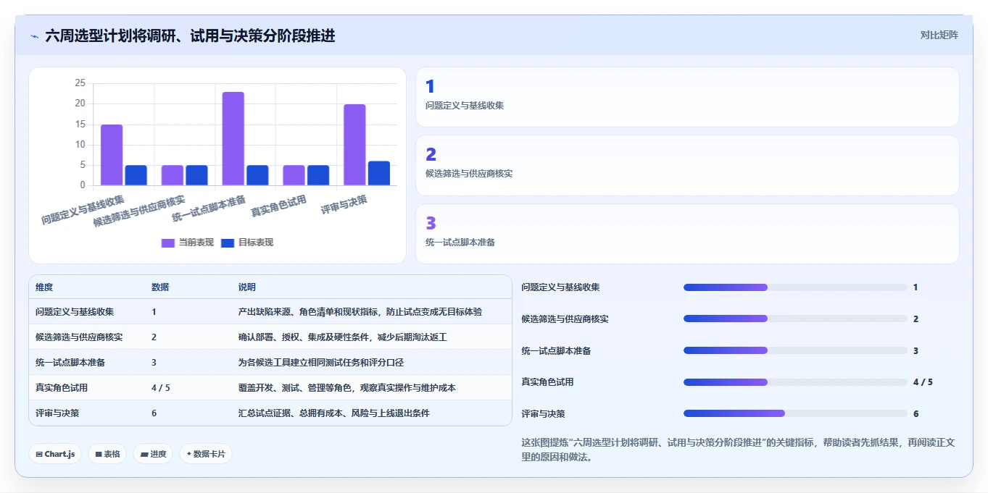Click progress value 4 / 5 beside 真实角色试用

[x=923, y=382]
